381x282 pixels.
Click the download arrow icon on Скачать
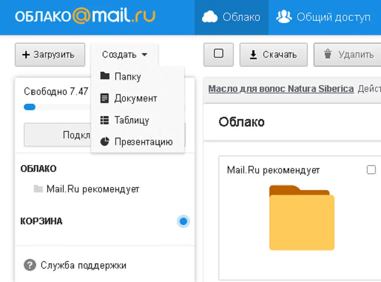pos(253,54)
